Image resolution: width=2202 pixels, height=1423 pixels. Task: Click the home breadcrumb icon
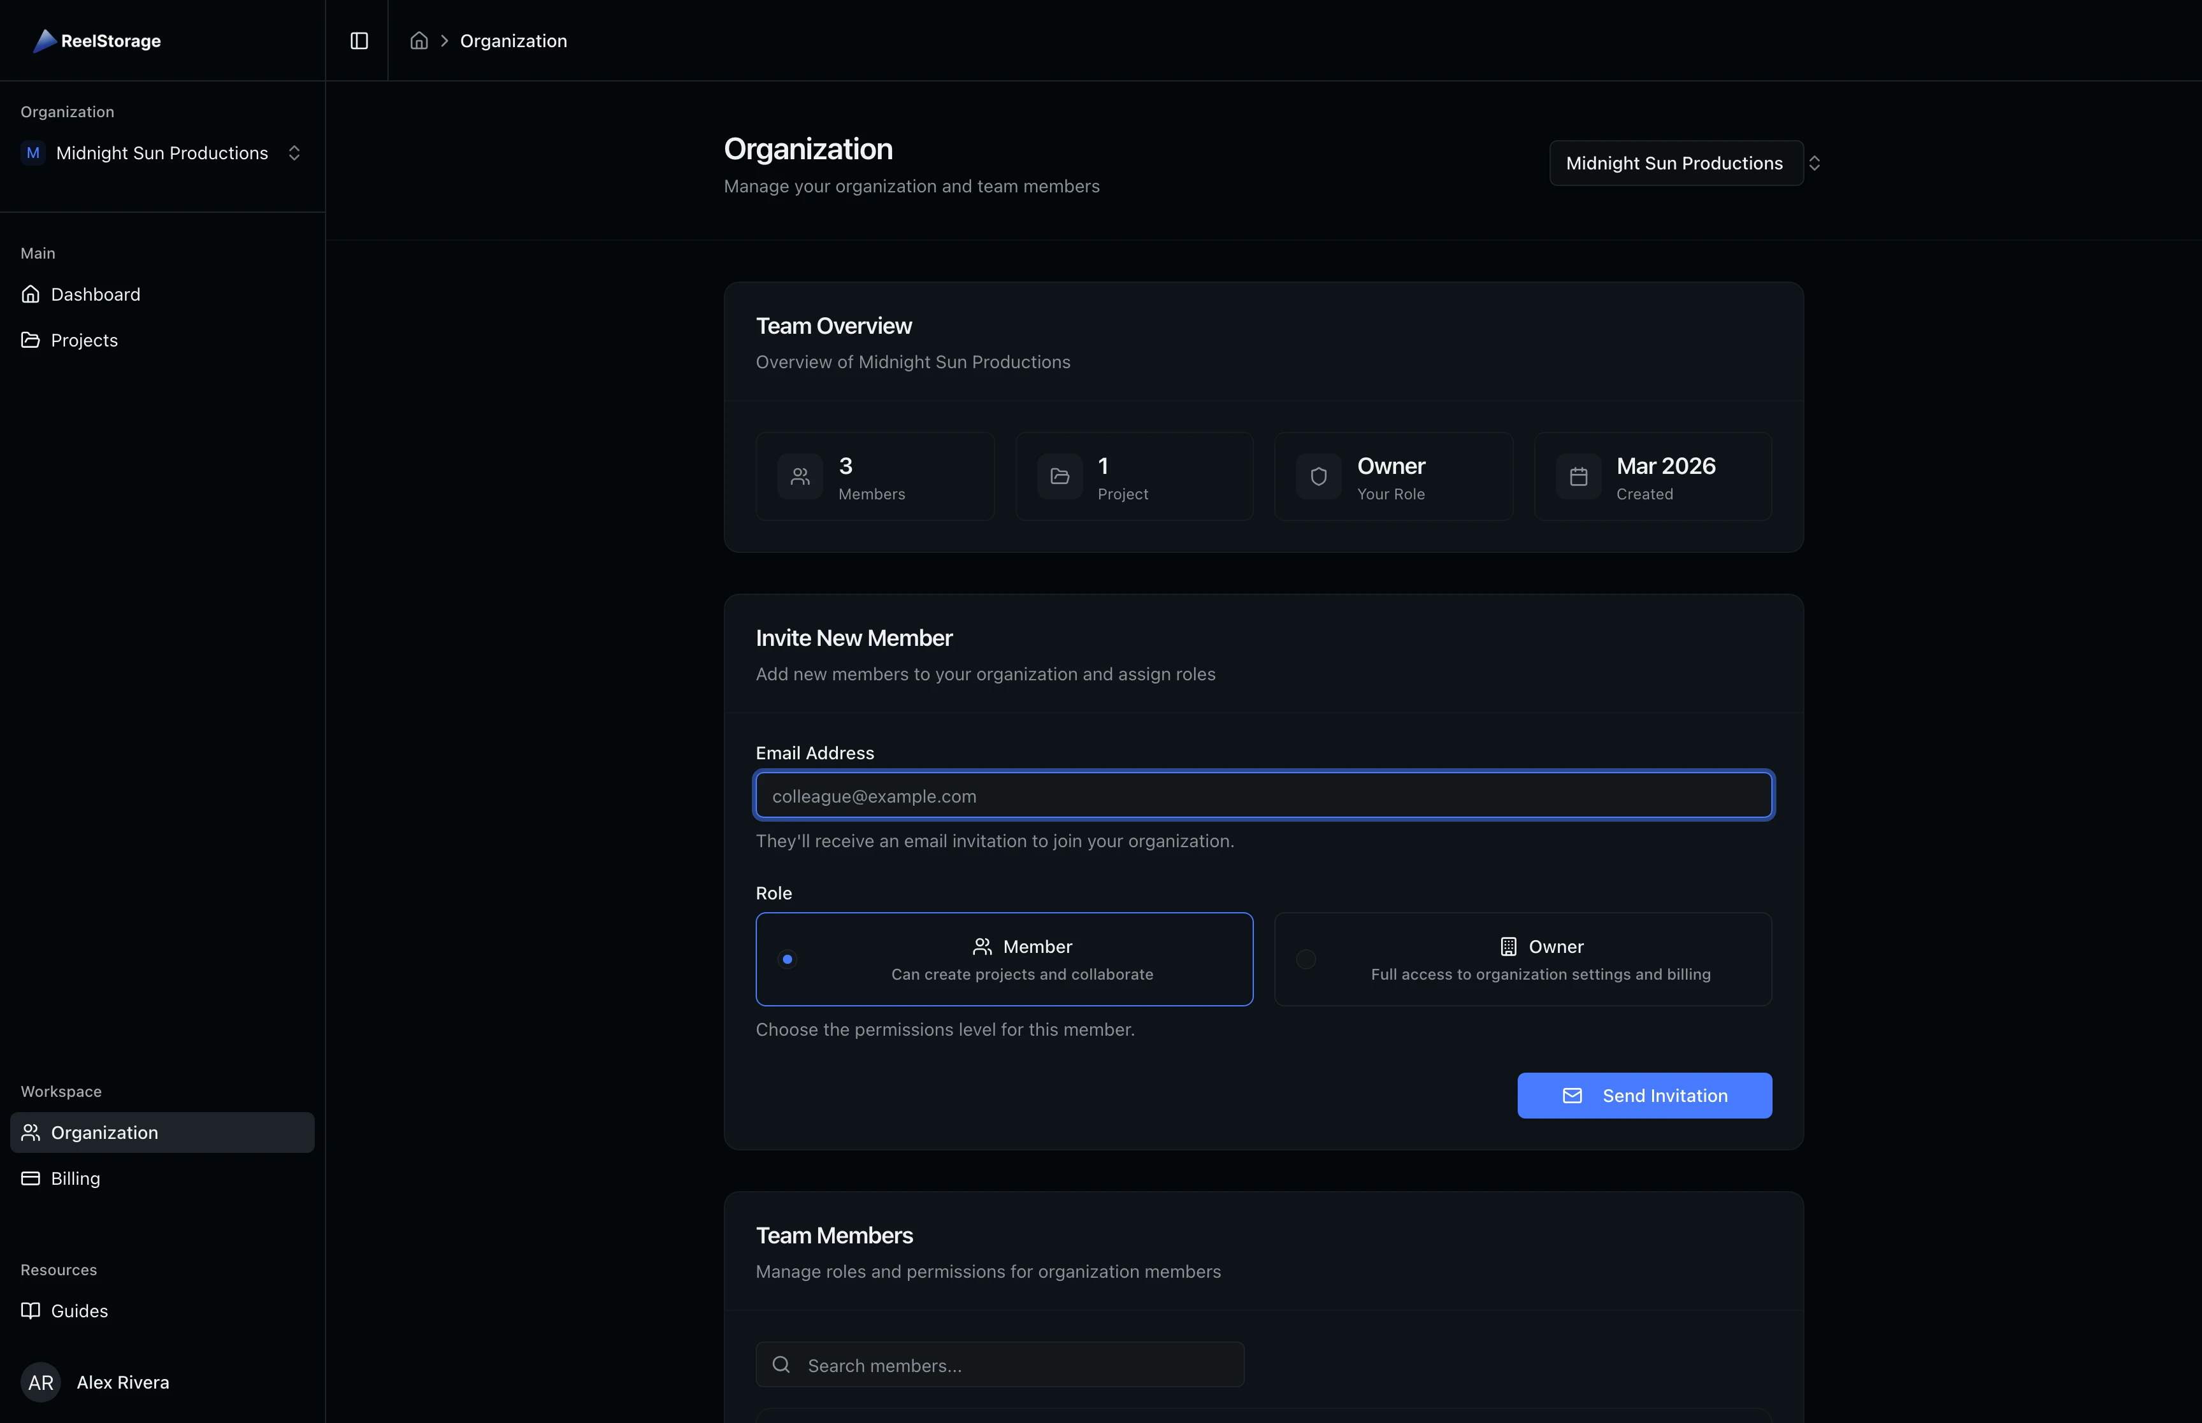(x=419, y=41)
